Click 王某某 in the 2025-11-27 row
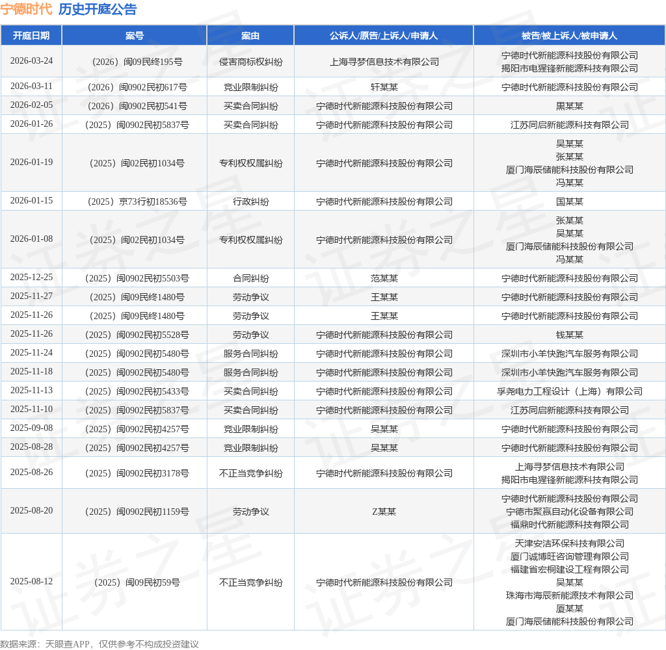666x650 pixels. tap(384, 297)
